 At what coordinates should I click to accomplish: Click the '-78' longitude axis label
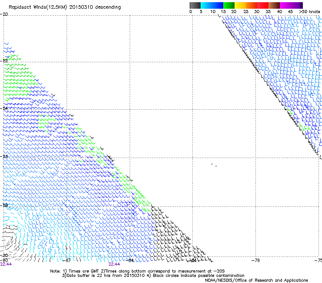coord(256,260)
